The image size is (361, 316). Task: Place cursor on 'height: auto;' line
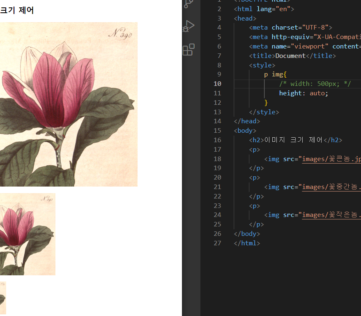point(304,93)
